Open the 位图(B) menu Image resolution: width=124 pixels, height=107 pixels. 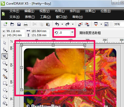tap(106, 11)
